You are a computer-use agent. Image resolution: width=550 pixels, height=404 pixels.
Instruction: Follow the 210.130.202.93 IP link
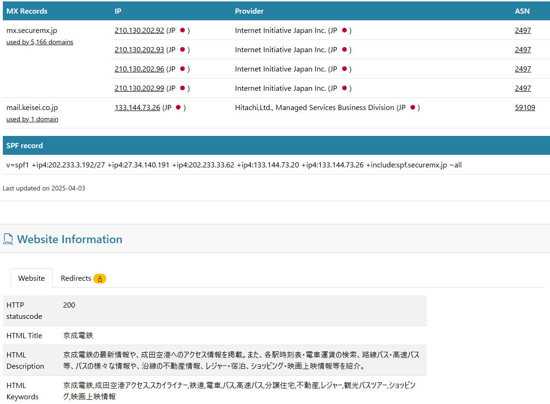pos(139,50)
